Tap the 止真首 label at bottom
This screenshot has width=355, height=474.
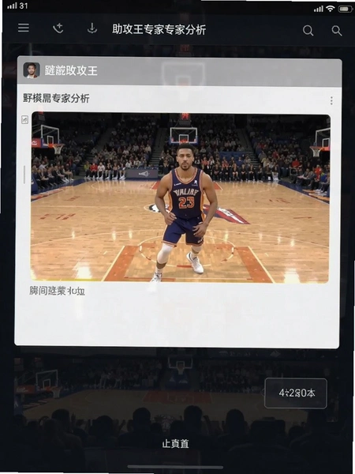pyautogui.click(x=175, y=444)
